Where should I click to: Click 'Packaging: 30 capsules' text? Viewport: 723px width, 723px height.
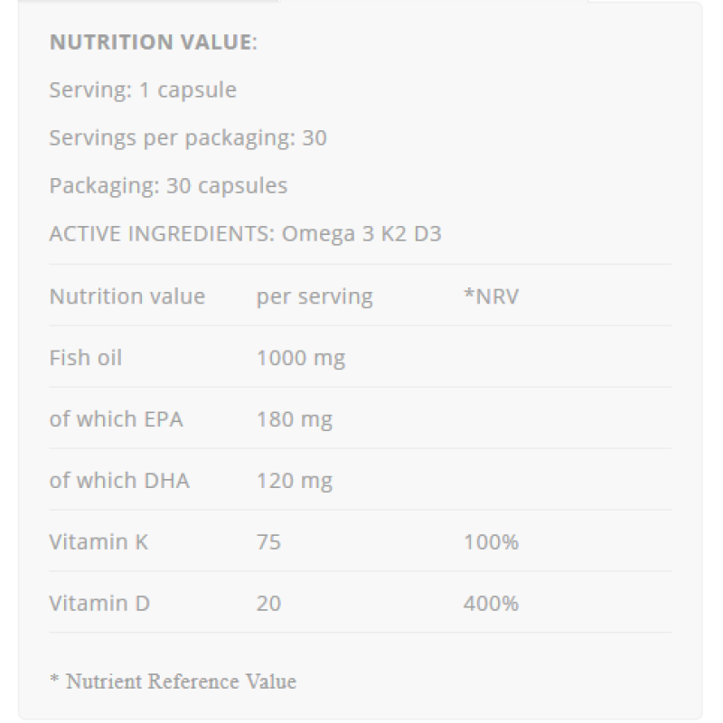click(168, 186)
